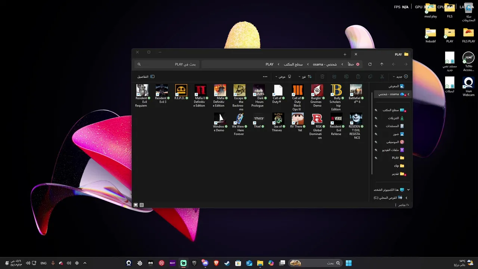Open the Resident Evil Requiem shortcut
Image resolution: width=478 pixels, height=269 pixels.
[142, 95]
